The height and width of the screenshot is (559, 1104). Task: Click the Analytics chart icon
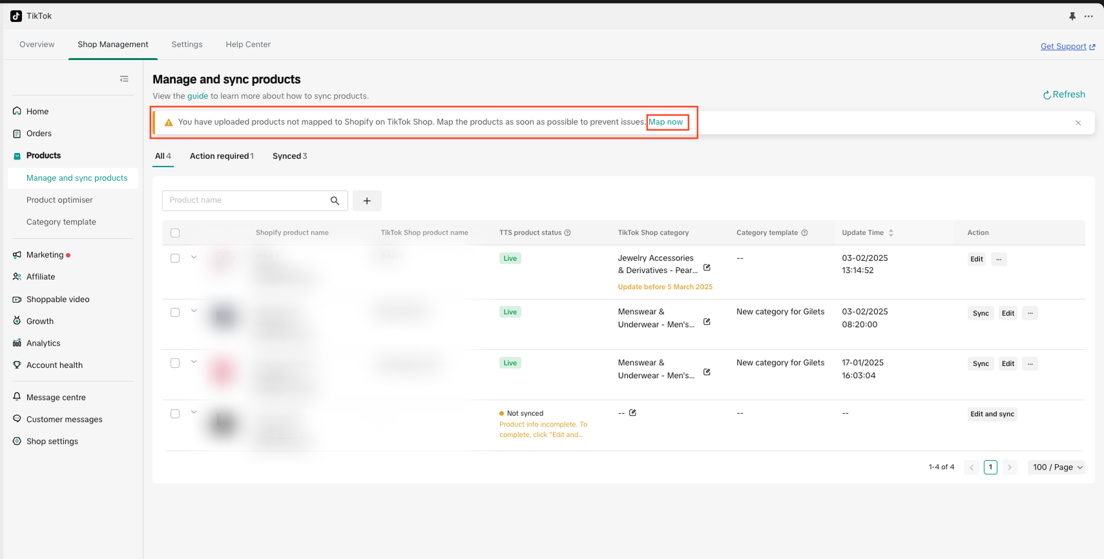coord(17,343)
